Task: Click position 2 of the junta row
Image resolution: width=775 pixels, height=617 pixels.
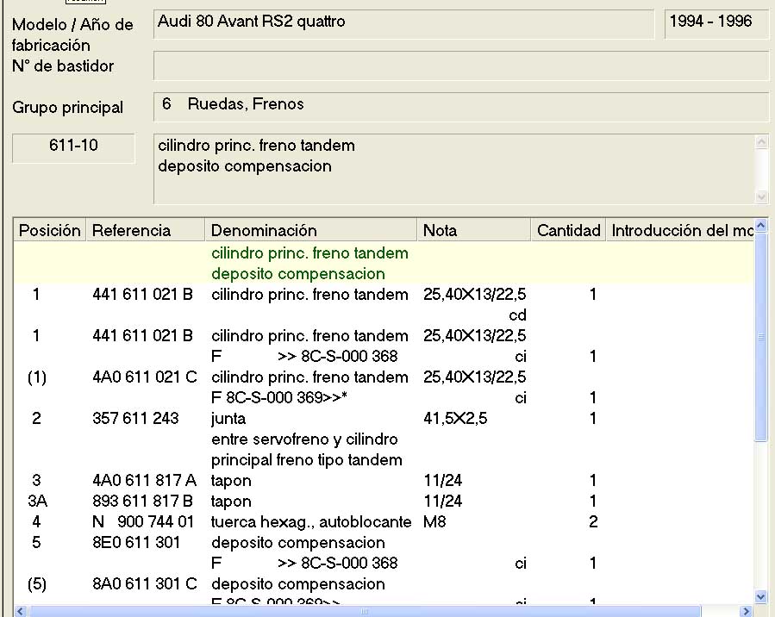Action: pyautogui.click(x=36, y=419)
